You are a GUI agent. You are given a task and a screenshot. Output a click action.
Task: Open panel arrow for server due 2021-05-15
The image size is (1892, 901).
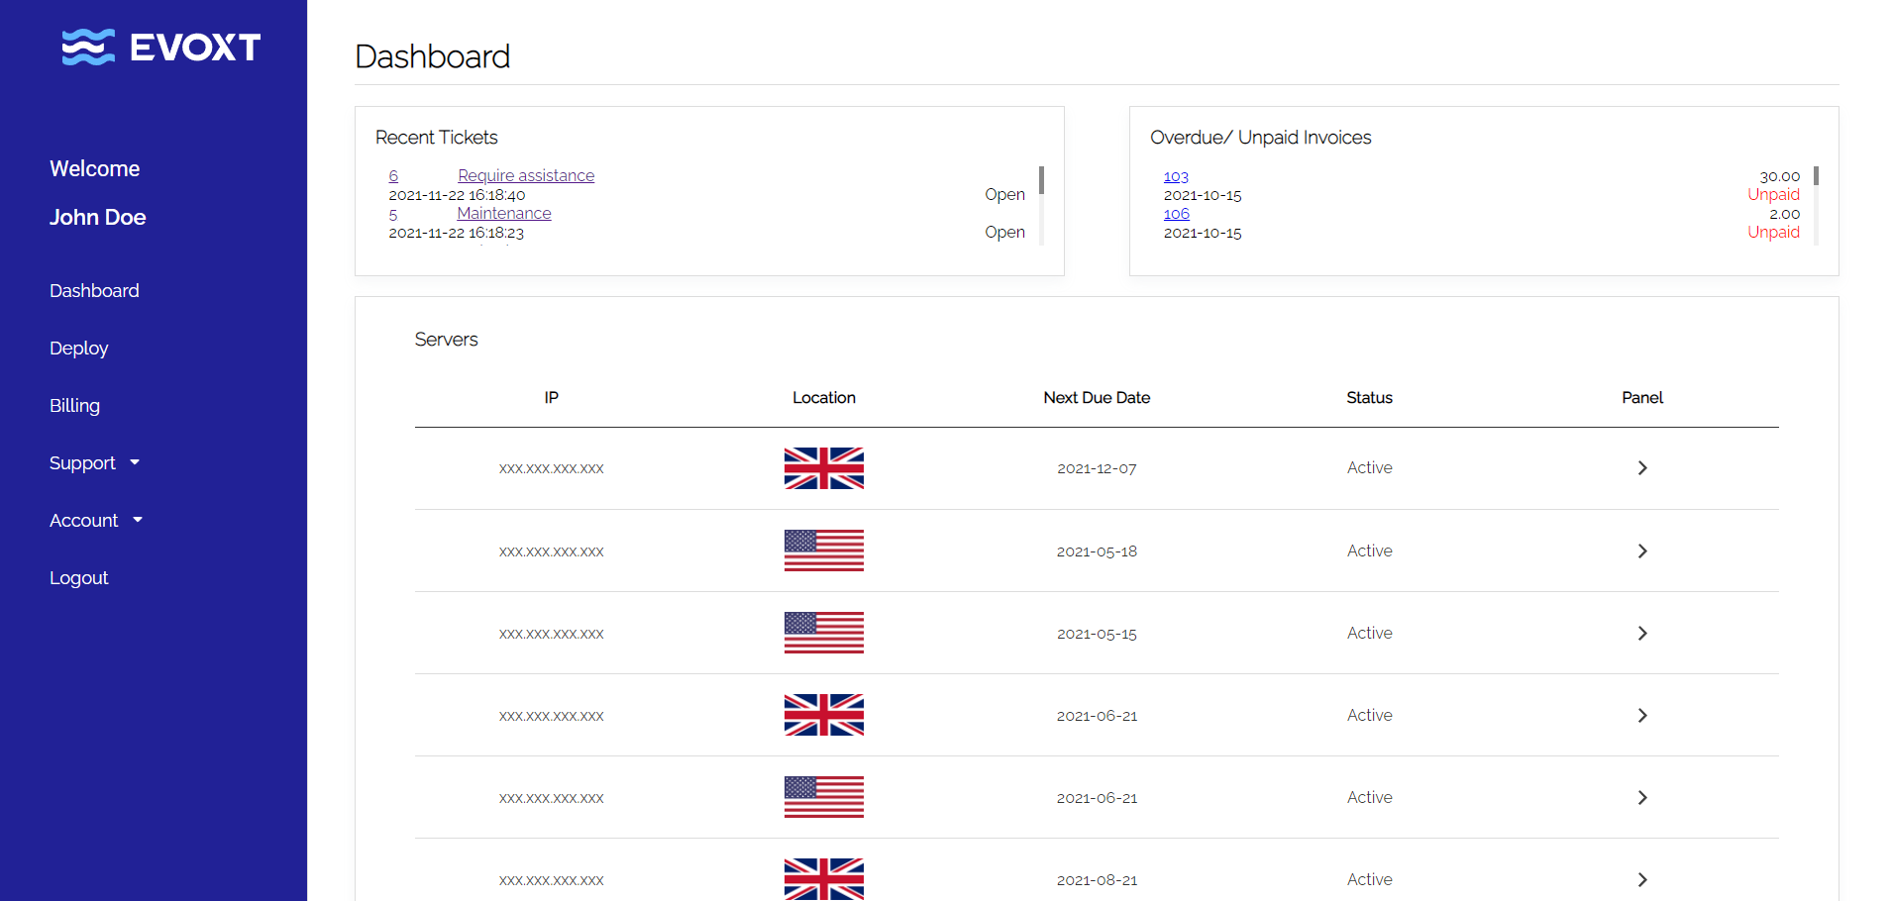pos(1641,634)
